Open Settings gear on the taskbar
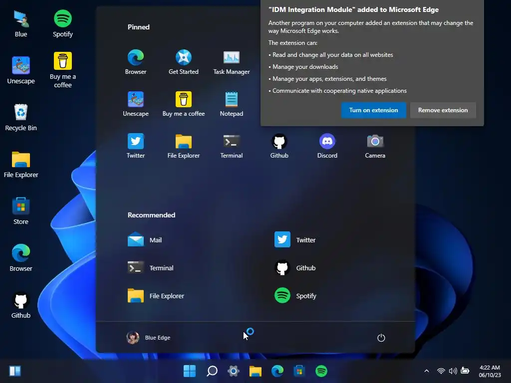Screen dimensions: 511x383 click(x=234, y=371)
